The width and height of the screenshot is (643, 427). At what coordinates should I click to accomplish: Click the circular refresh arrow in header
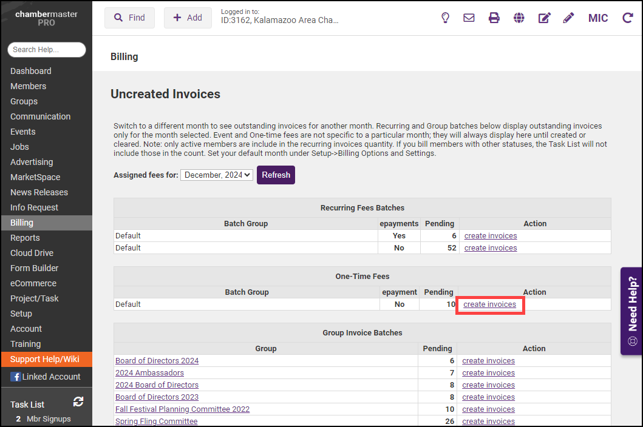click(628, 18)
